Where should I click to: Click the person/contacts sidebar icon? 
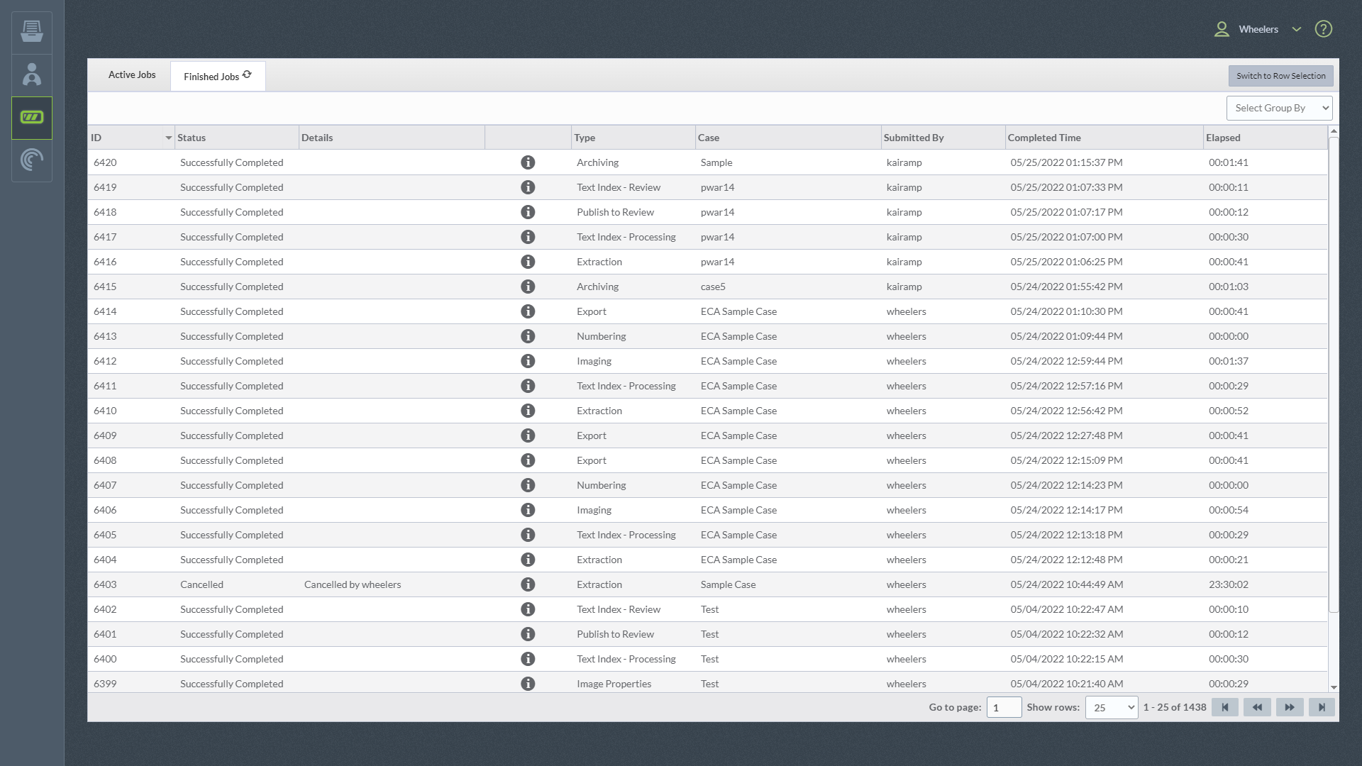tap(32, 74)
